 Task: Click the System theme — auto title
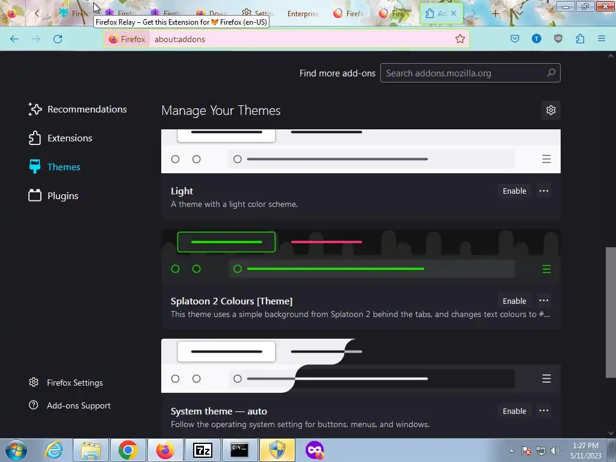click(x=219, y=411)
